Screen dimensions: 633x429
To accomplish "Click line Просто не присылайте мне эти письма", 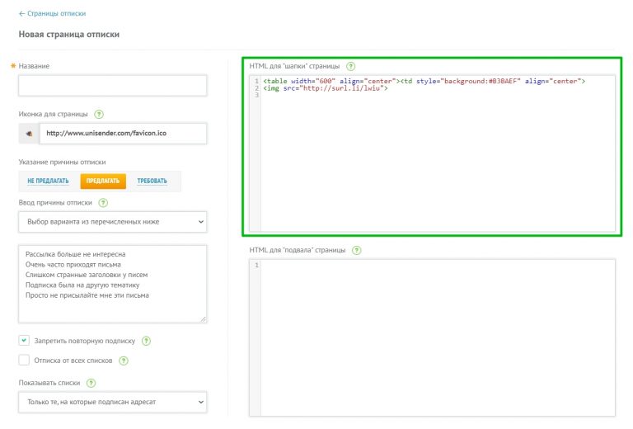I will pos(87,295).
